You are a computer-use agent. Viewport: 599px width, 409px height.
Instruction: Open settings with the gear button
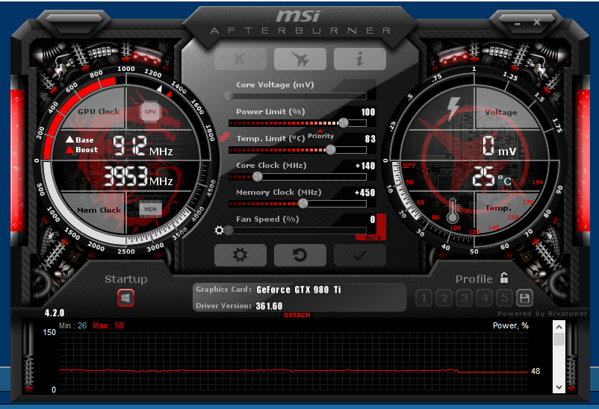click(240, 255)
